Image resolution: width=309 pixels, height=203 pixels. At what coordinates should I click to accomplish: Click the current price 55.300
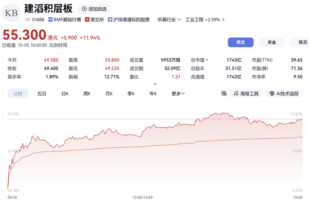24,35
